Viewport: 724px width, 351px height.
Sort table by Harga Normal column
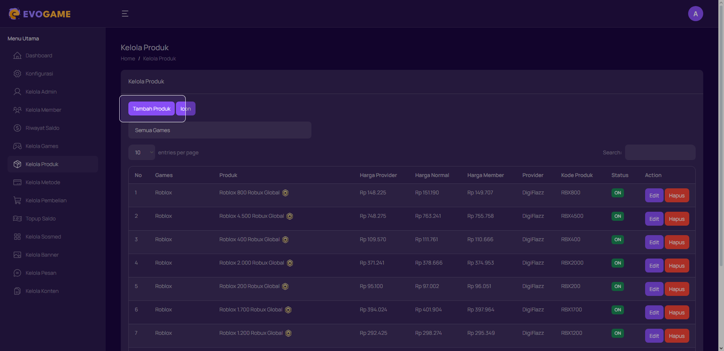click(x=432, y=175)
